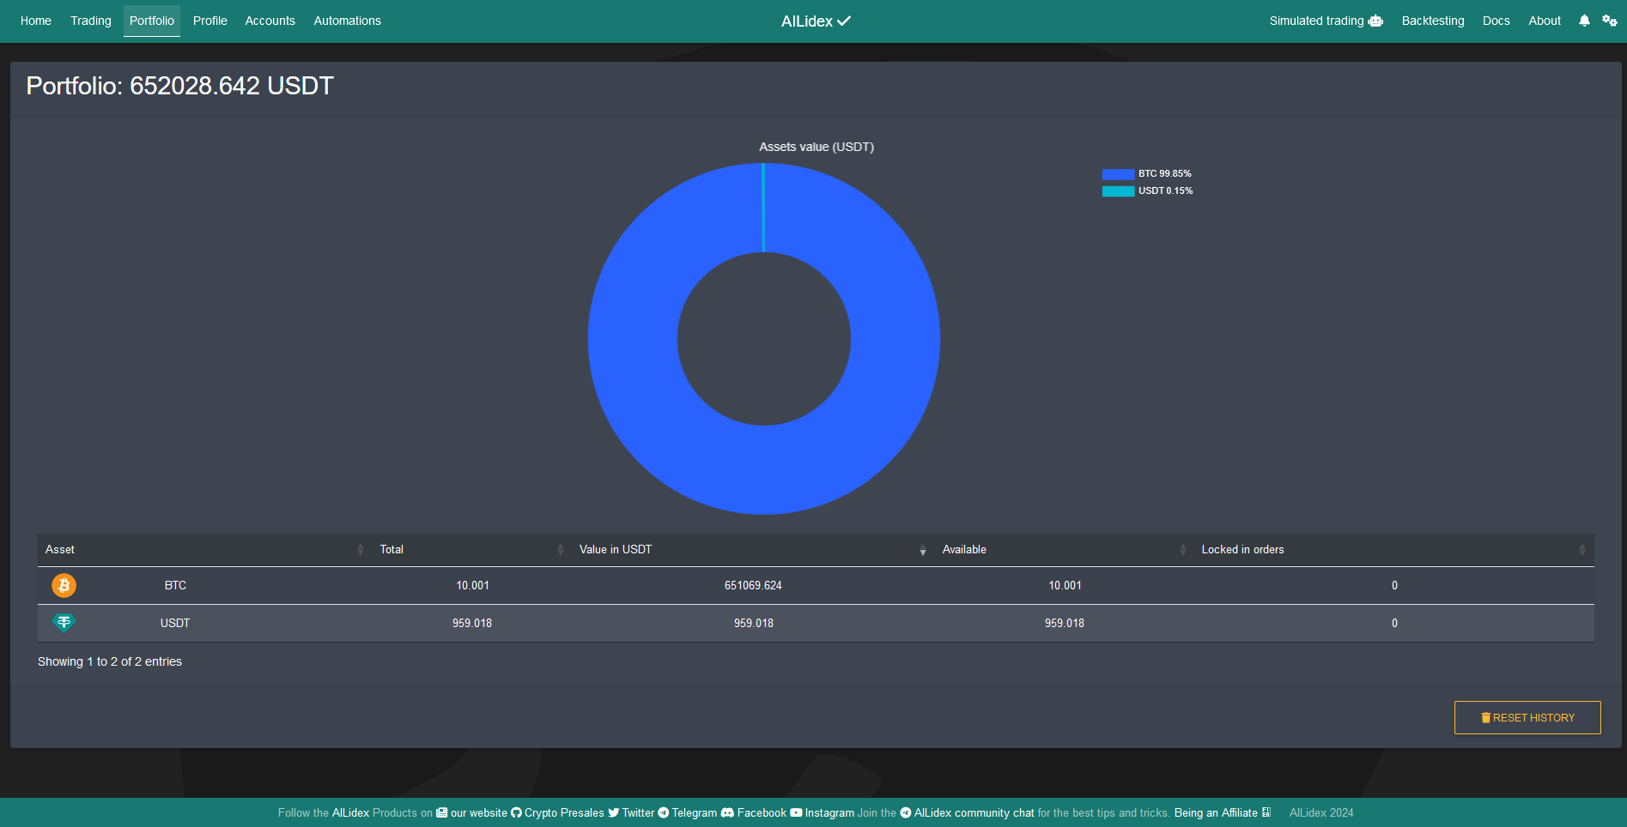This screenshot has height=827, width=1627.
Task: Open the Discord icon next to Facebook
Action: 728,812
